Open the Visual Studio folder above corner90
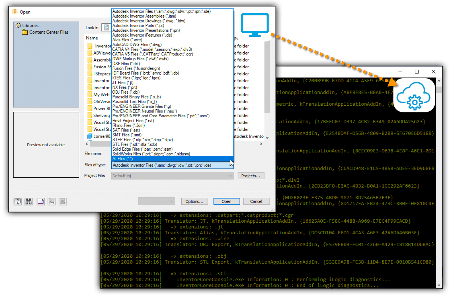Image resolution: width=449 pixels, height=295 pixels. 99,129
